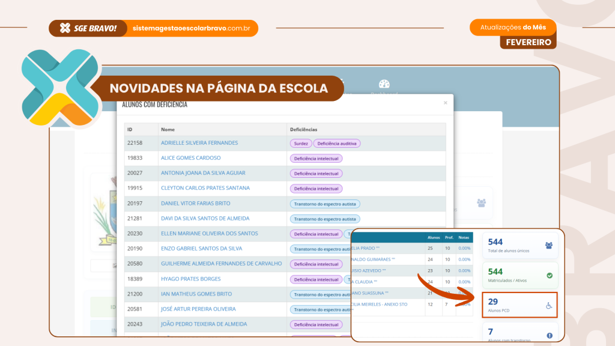
Task: Open student Alice Gomes Cardoso
Action: click(190, 158)
